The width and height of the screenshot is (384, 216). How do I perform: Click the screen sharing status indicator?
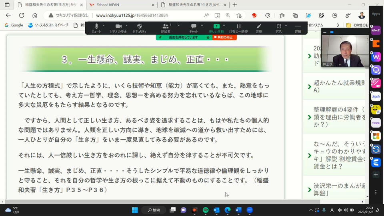(x=184, y=37)
